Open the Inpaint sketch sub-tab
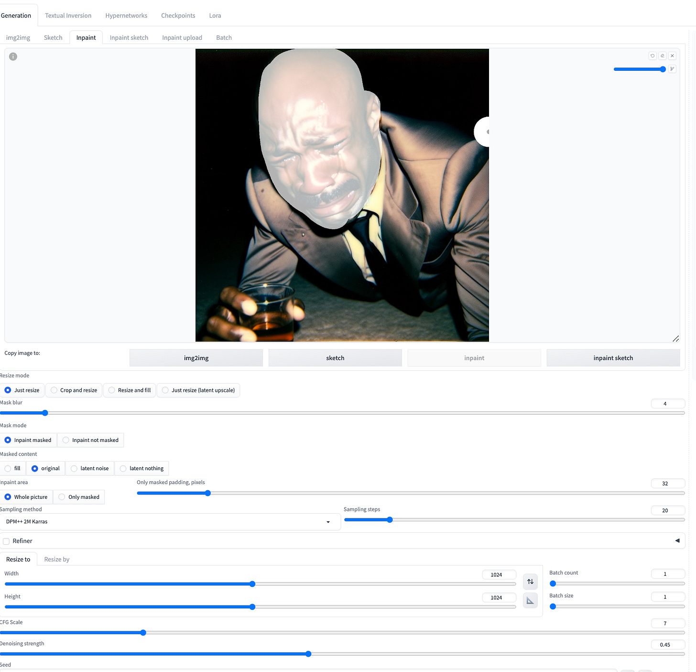 tap(129, 38)
